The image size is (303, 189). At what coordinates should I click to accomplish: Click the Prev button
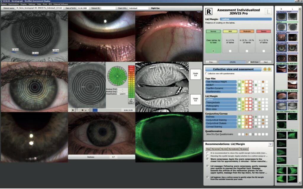pos(211,62)
